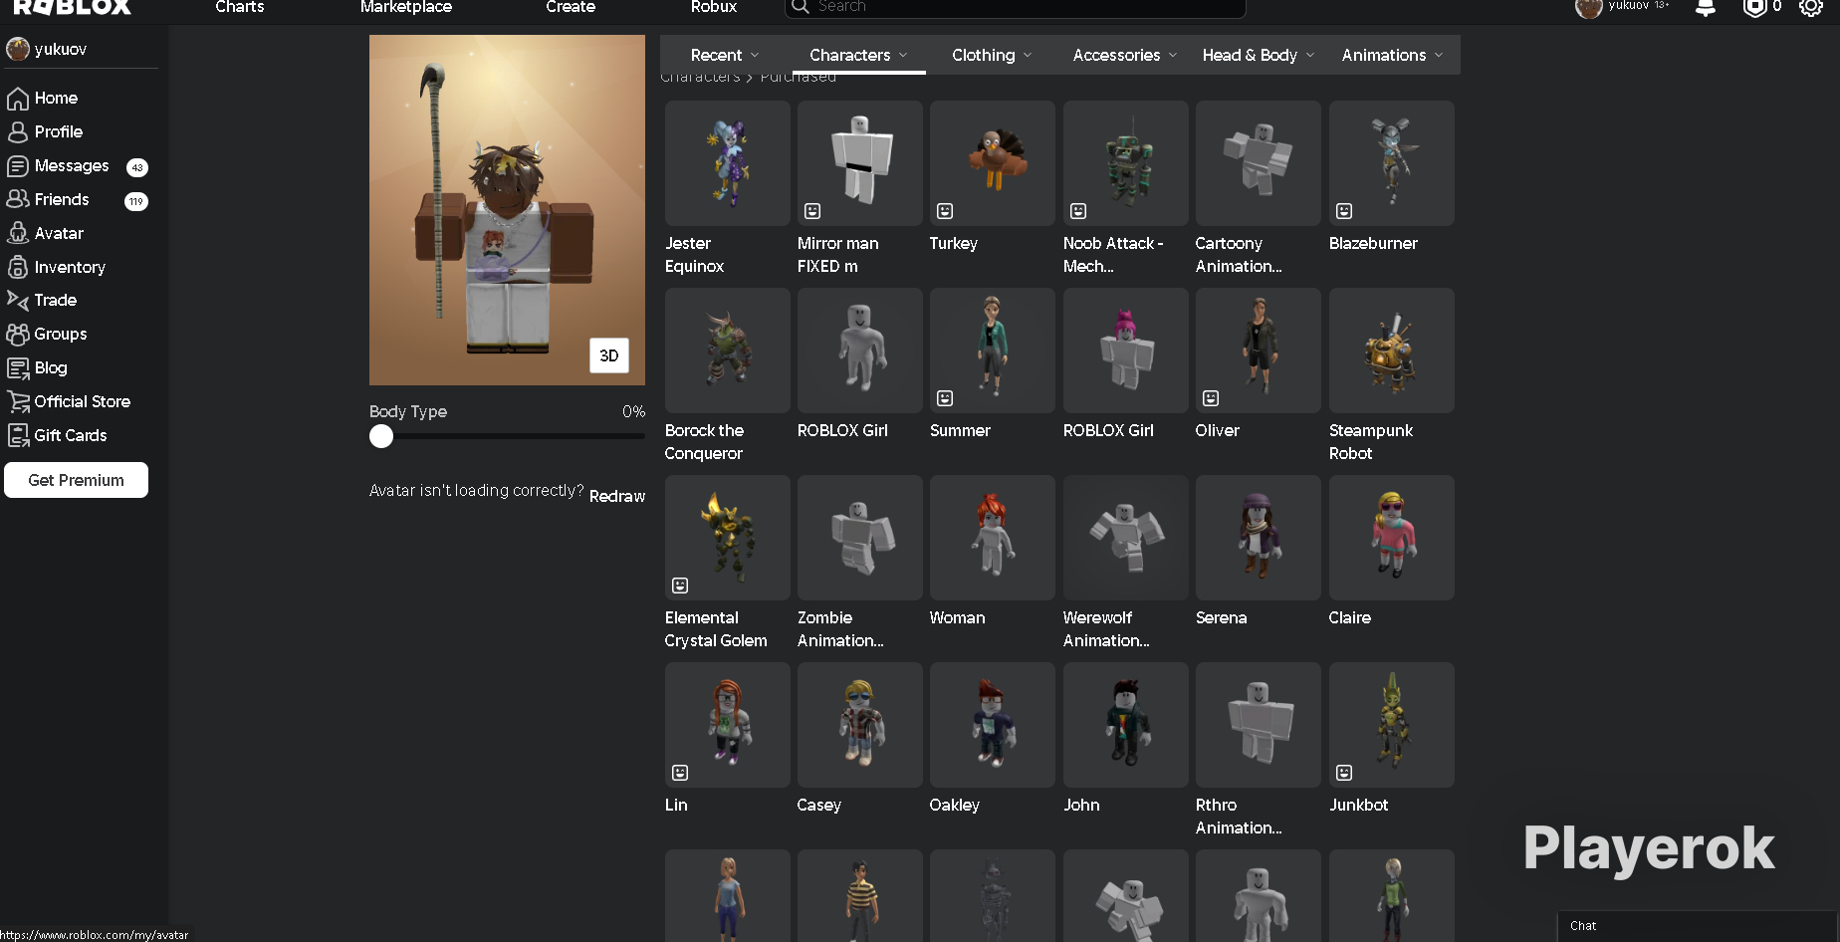
Task: Open Robux in the top navigation
Action: point(714,7)
